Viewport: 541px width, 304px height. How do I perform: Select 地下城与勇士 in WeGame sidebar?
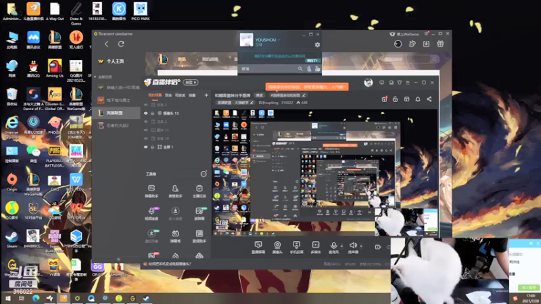pyautogui.click(x=117, y=100)
